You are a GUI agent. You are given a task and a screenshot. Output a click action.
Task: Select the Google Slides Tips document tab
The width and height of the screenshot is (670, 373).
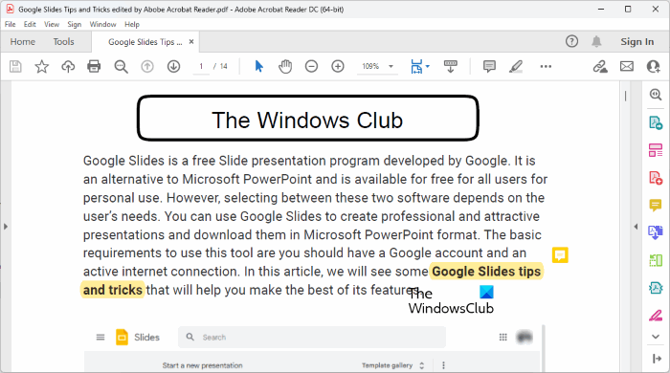(145, 41)
